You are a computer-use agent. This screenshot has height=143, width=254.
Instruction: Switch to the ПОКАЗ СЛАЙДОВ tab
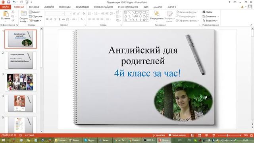coord(103,7)
